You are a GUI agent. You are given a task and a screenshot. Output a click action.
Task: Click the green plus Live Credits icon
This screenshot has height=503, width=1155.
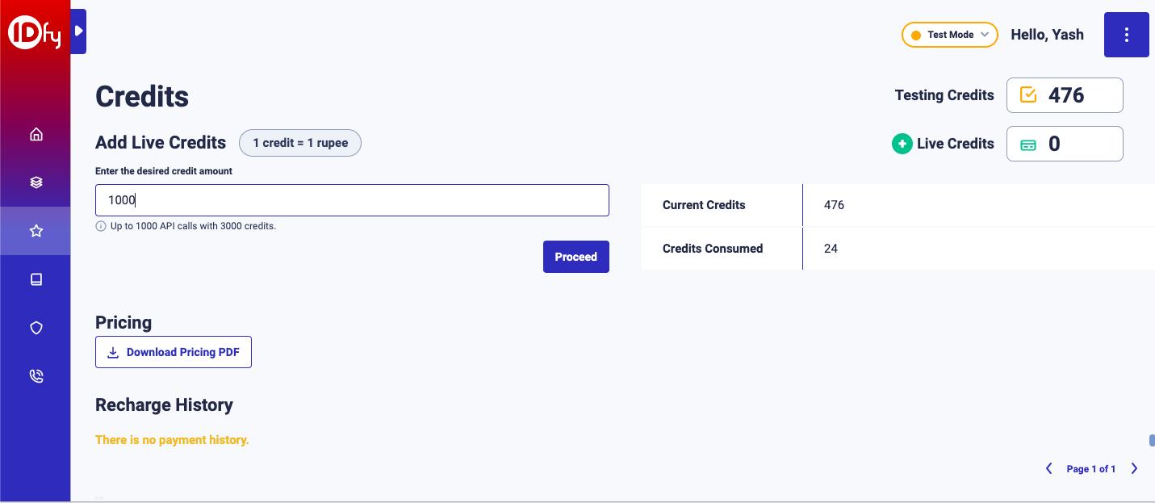click(902, 144)
